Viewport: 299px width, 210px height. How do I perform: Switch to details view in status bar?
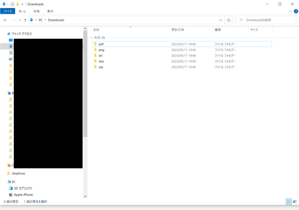[289, 202]
